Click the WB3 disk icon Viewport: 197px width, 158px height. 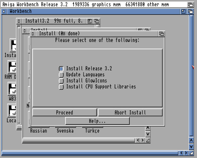pyautogui.click(x=12, y=89)
